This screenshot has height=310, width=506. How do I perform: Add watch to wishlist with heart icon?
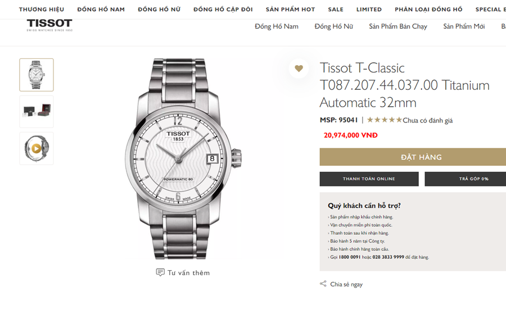coord(299,69)
